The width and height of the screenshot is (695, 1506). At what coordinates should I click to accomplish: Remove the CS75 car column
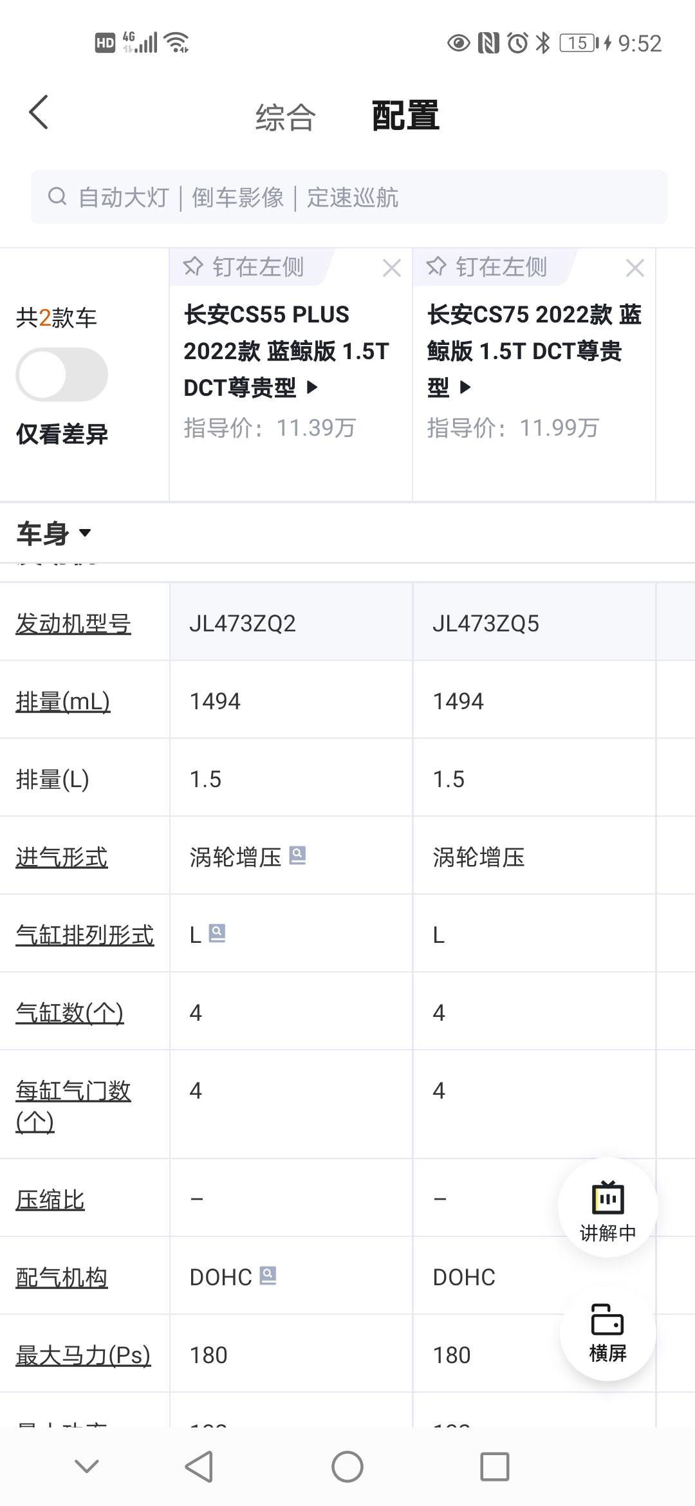[635, 268]
